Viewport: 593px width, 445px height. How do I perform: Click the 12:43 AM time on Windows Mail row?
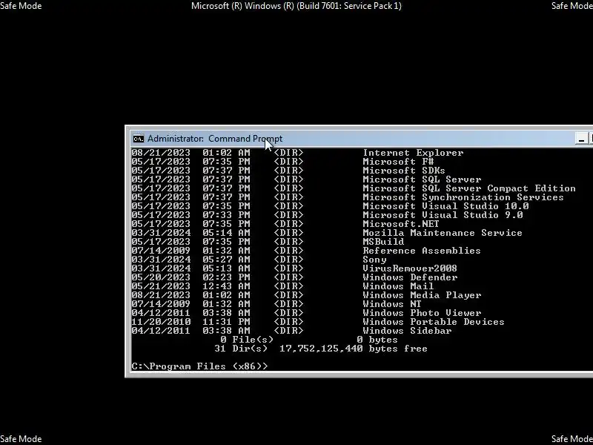click(x=226, y=286)
